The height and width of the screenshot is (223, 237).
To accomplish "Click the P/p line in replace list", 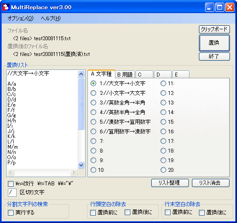I will click(x=11, y=163).
